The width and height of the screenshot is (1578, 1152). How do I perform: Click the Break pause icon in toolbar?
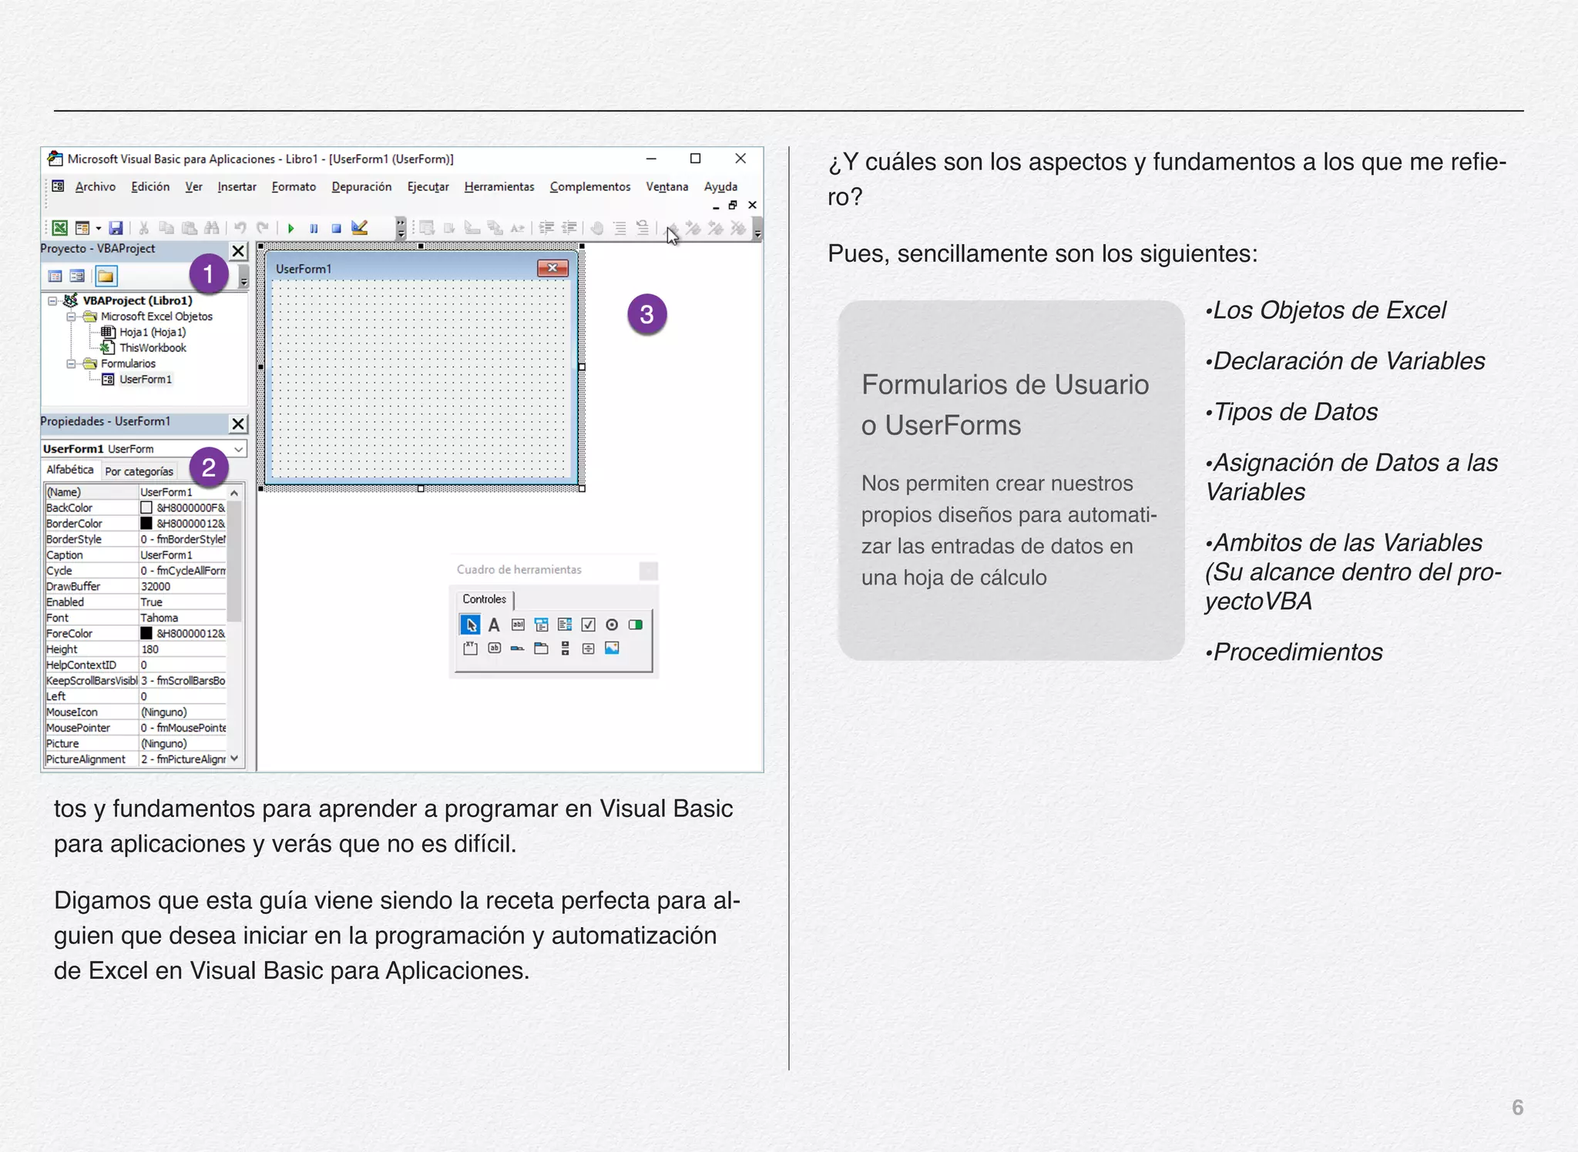pyautogui.click(x=314, y=228)
